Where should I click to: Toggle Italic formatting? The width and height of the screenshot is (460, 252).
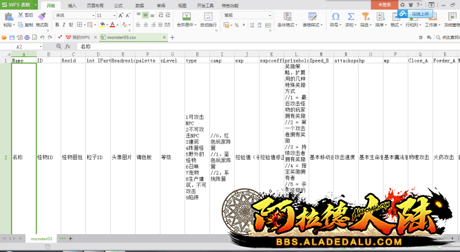coord(64,25)
